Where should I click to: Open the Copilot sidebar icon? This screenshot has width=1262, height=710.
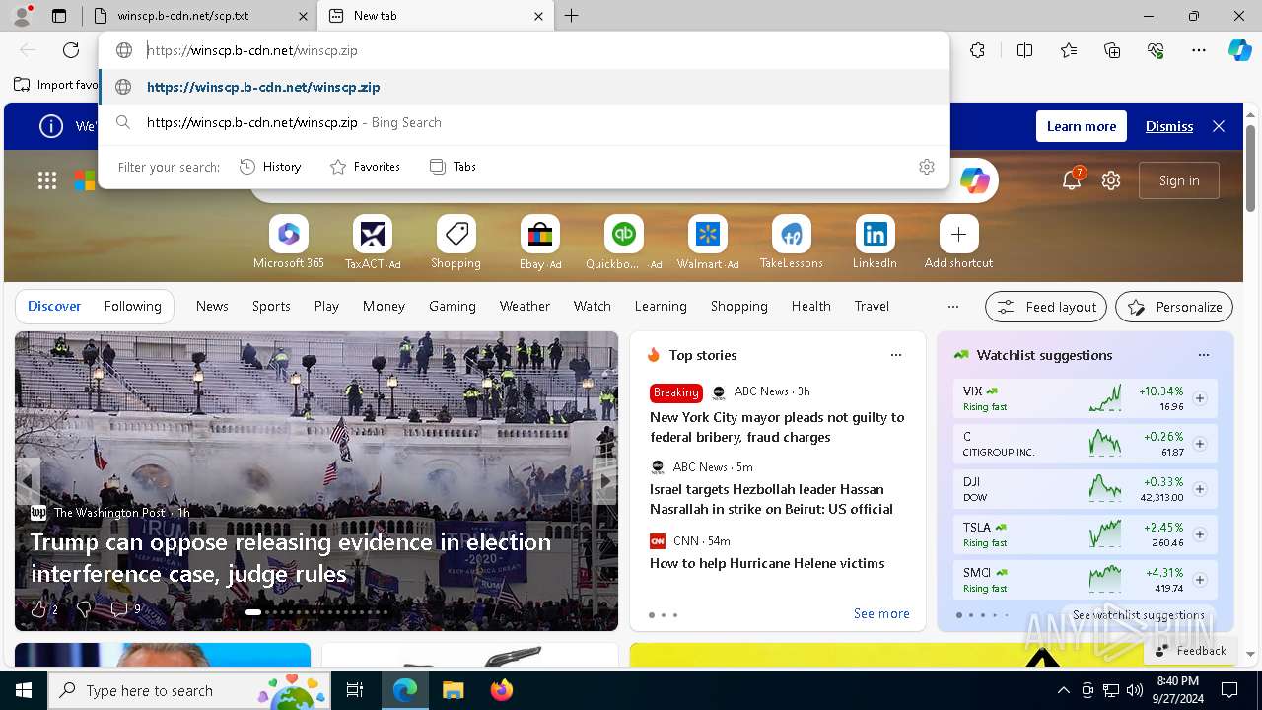(1239, 50)
